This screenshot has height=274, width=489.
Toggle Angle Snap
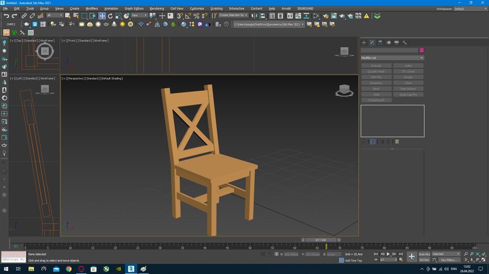point(188,16)
